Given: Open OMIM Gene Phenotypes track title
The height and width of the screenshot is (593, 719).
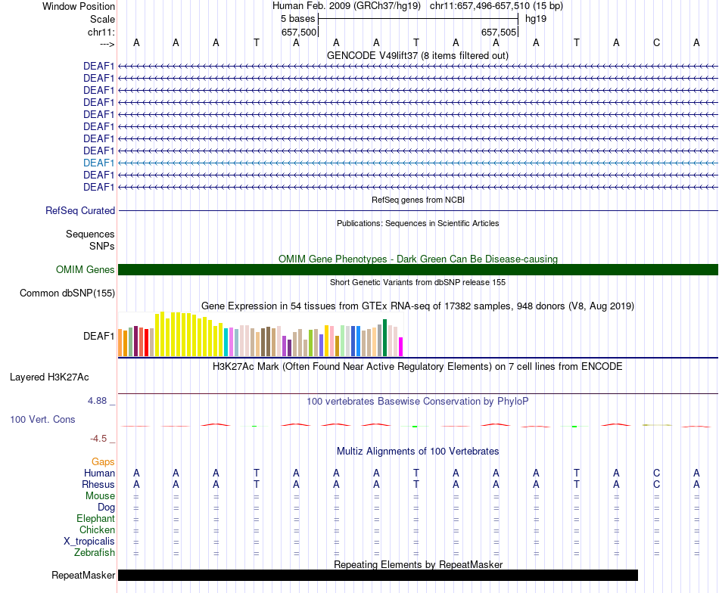Looking at the screenshot, I should pyautogui.click(x=418, y=259).
